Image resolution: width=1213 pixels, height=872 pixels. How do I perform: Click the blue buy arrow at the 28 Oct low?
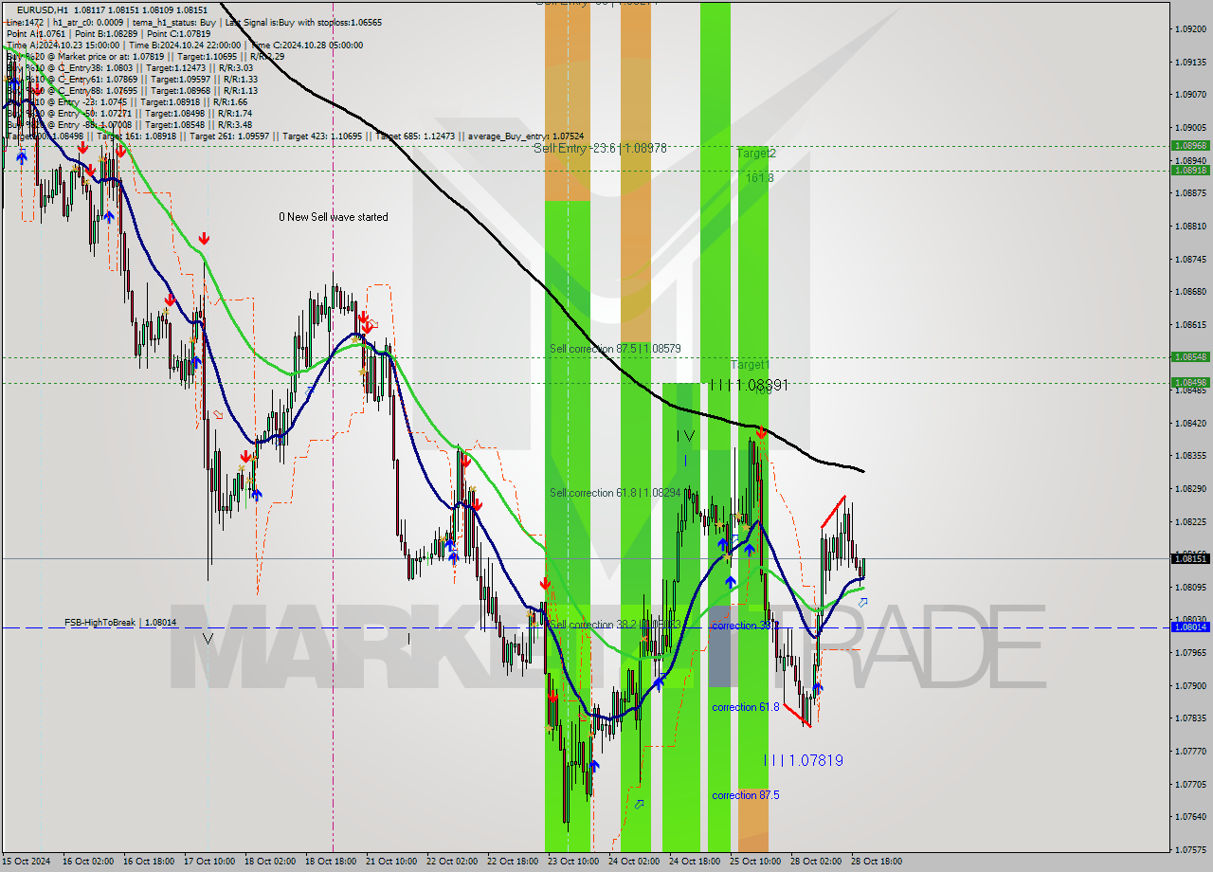click(818, 687)
